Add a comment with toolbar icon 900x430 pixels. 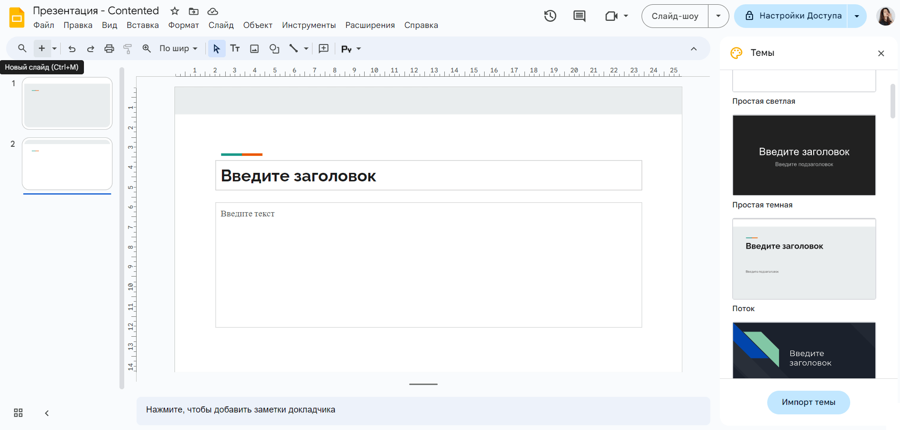324,48
